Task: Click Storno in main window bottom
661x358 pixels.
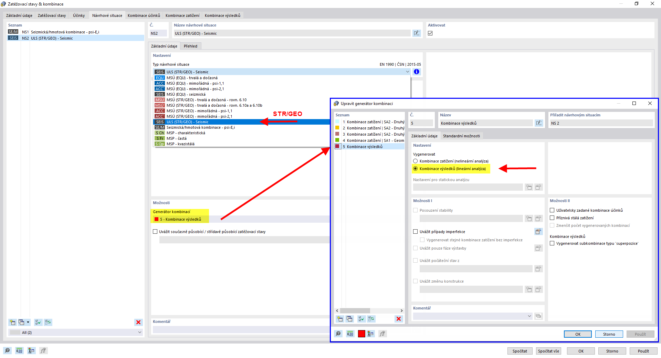Action: tap(612, 351)
